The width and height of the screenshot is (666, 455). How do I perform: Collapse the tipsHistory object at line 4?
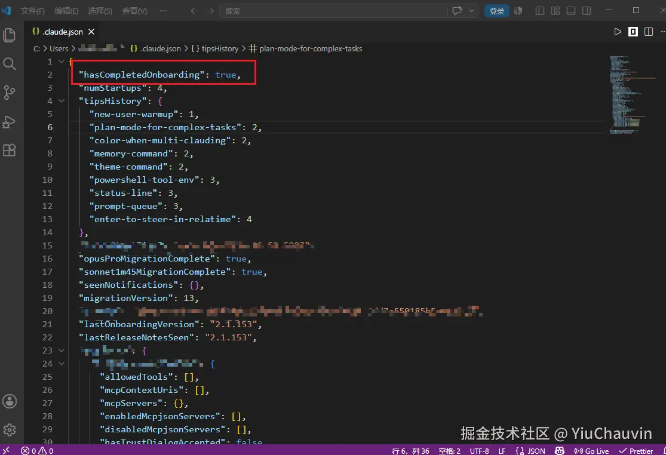tap(61, 101)
